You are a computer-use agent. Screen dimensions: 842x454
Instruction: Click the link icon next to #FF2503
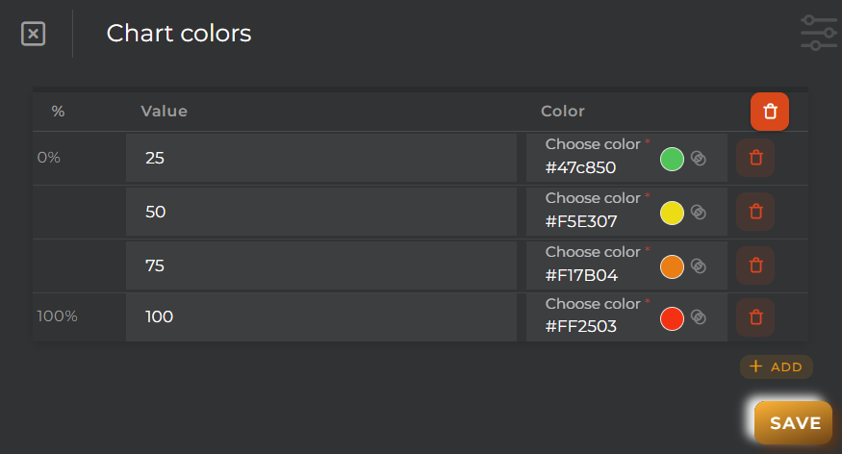pos(698,317)
